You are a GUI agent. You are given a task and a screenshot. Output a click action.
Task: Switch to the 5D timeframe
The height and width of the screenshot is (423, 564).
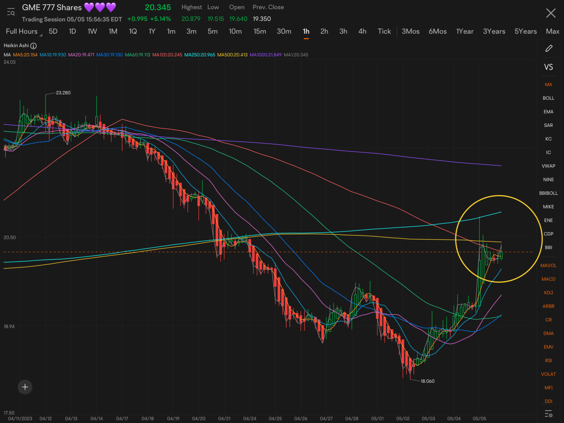point(53,31)
